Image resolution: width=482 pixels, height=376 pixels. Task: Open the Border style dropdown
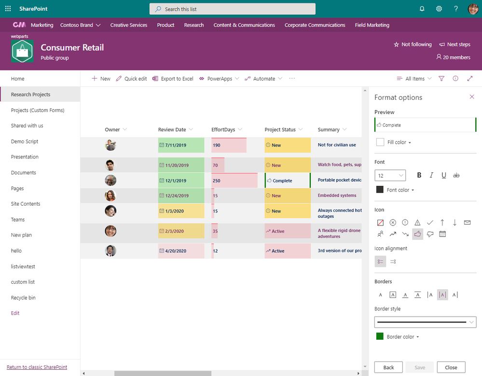(425, 322)
